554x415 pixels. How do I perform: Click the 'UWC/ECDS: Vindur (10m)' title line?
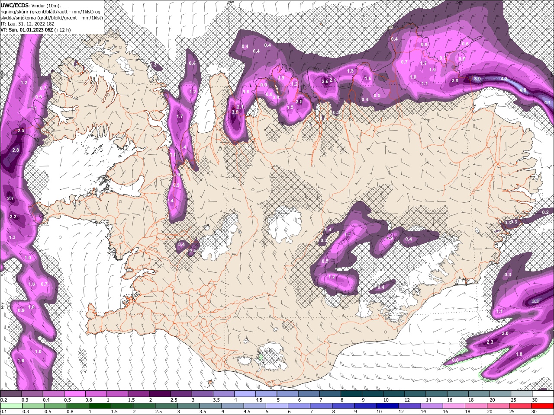point(31,5)
